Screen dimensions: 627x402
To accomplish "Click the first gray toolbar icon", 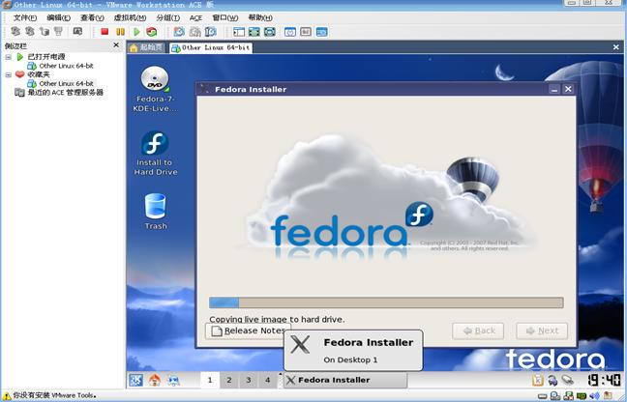I will [15, 31].
